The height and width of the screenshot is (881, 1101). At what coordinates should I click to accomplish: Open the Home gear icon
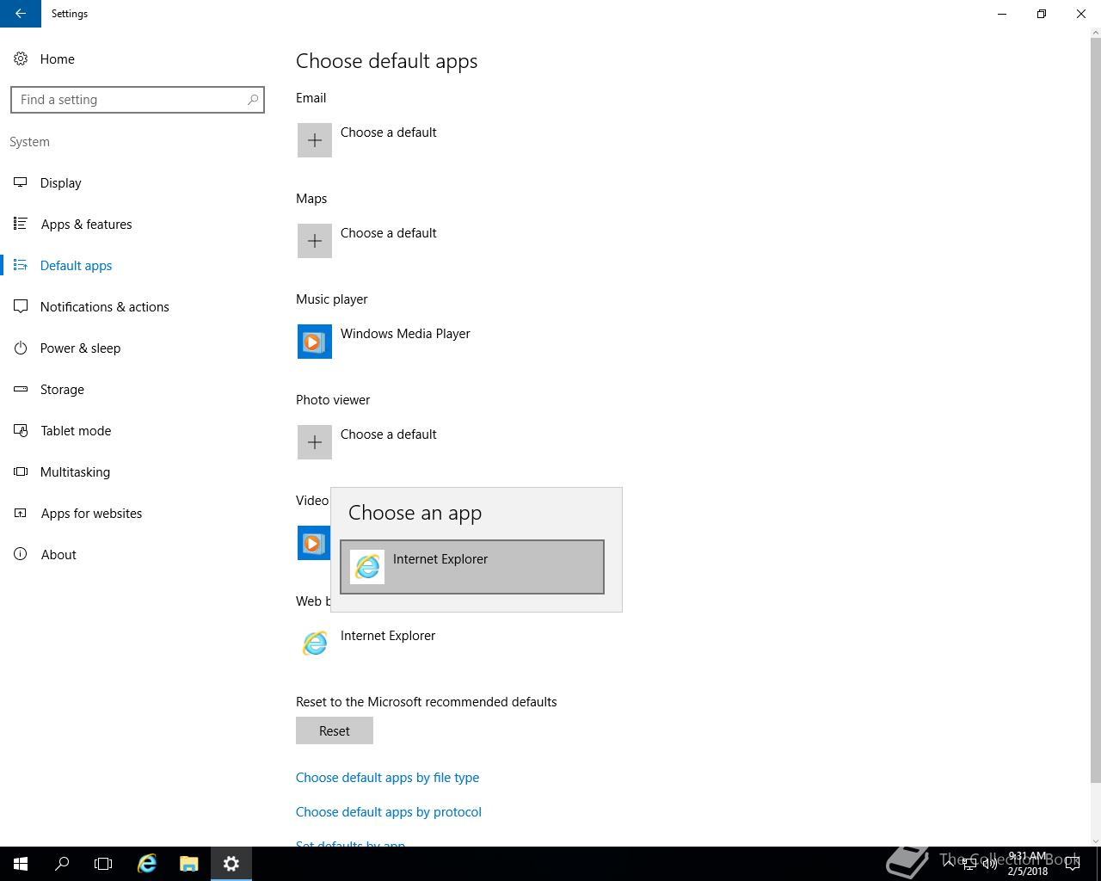[x=21, y=59]
